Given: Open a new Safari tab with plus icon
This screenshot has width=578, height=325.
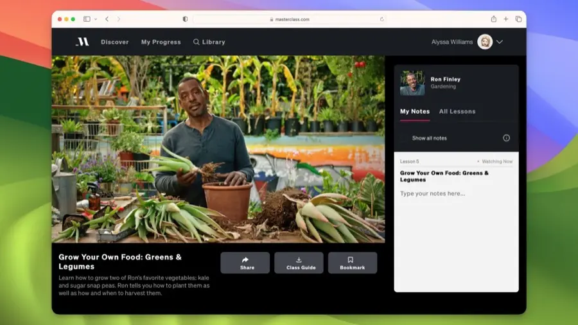Looking at the screenshot, I should tap(506, 19).
